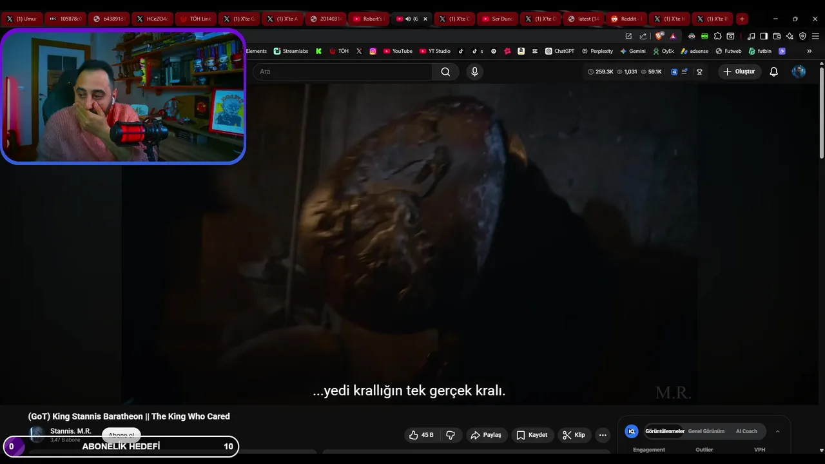Click the trophy icon in vidIQ stats bar
Viewport: 825px width, 464px height.
click(x=699, y=72)
